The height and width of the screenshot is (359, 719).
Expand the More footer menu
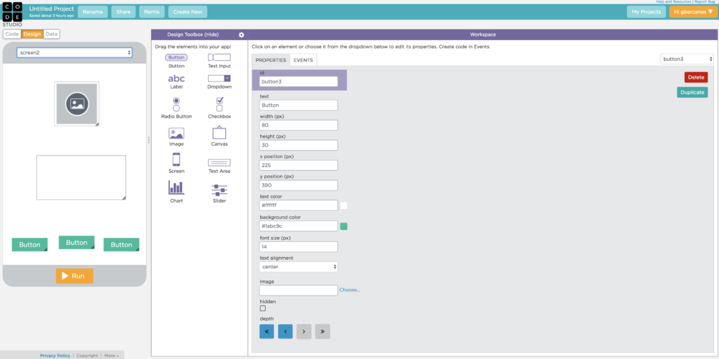click(111, 355)
